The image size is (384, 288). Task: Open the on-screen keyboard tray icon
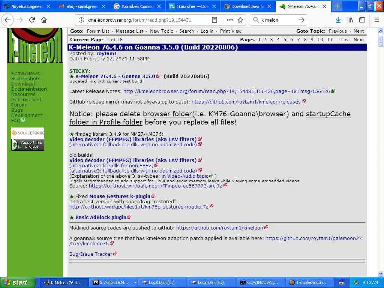click(341, 283)
